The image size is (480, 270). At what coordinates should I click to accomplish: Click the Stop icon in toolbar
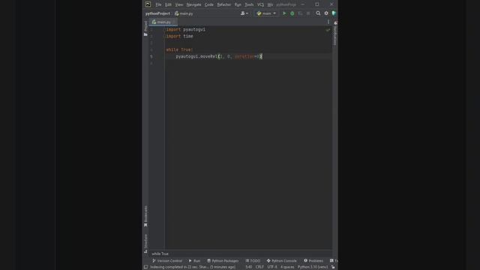308,13
